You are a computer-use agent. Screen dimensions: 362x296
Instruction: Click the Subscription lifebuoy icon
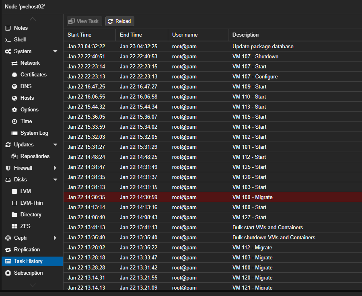8,273
